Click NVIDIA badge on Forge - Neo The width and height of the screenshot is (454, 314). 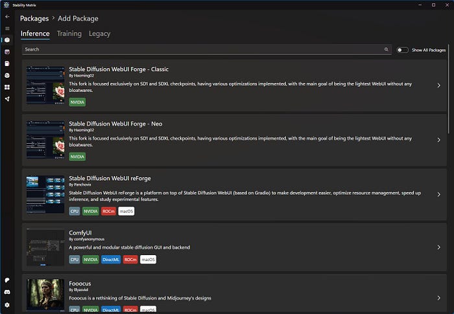tap(77, 157)
